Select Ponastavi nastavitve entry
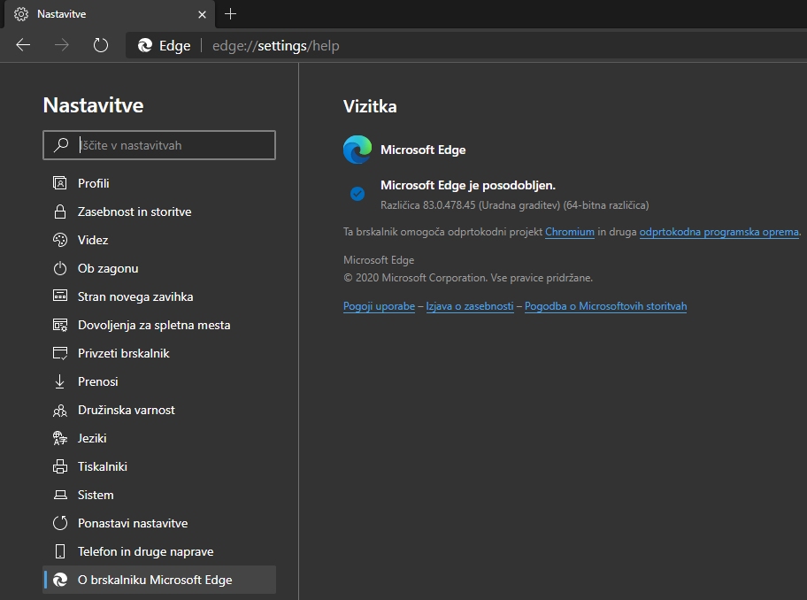This screenshot has height=600, width=807. (159, 523)
